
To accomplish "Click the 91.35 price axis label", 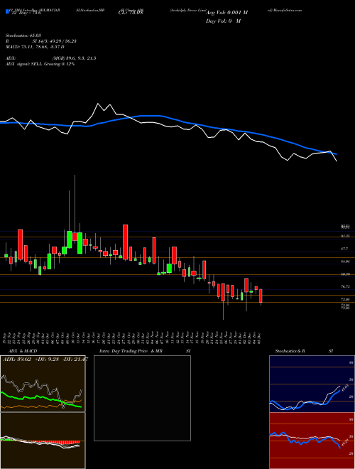I will click(346, 237).
